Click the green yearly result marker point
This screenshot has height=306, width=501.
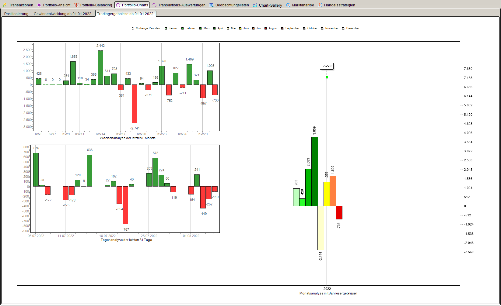tap(327, 77)
